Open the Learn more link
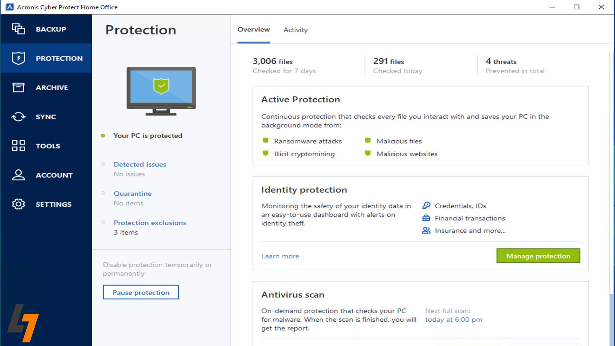Viewport: 615px width, 346px height. (x=280, y=256)
